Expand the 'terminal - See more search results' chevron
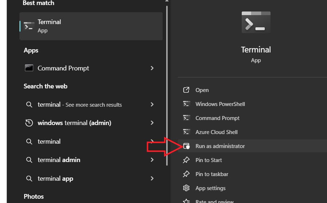Screen dimensions: 327x203 click(x=152, y=105)
